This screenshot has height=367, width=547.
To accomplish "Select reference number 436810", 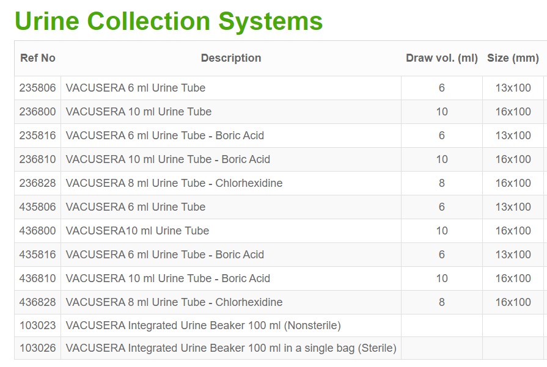I will pos(38,278).
